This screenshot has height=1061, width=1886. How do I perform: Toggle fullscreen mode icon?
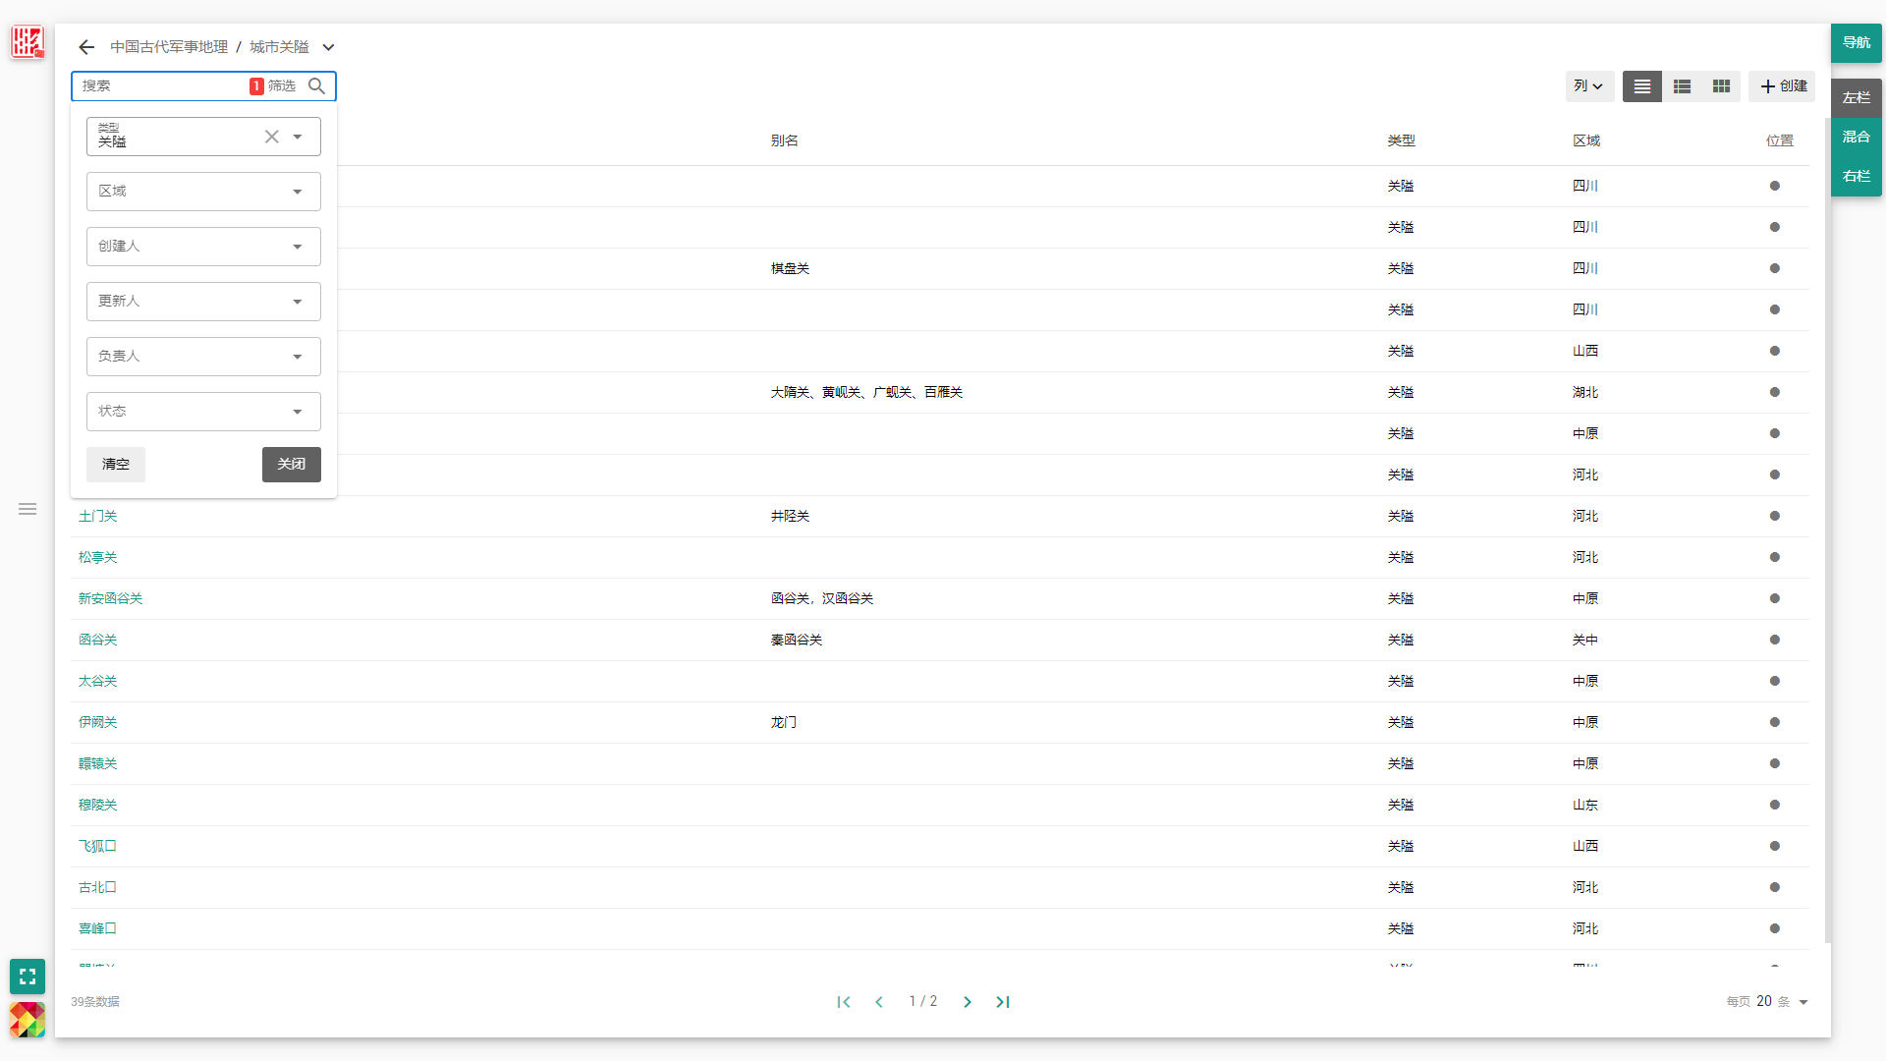(x=28, y=977)
